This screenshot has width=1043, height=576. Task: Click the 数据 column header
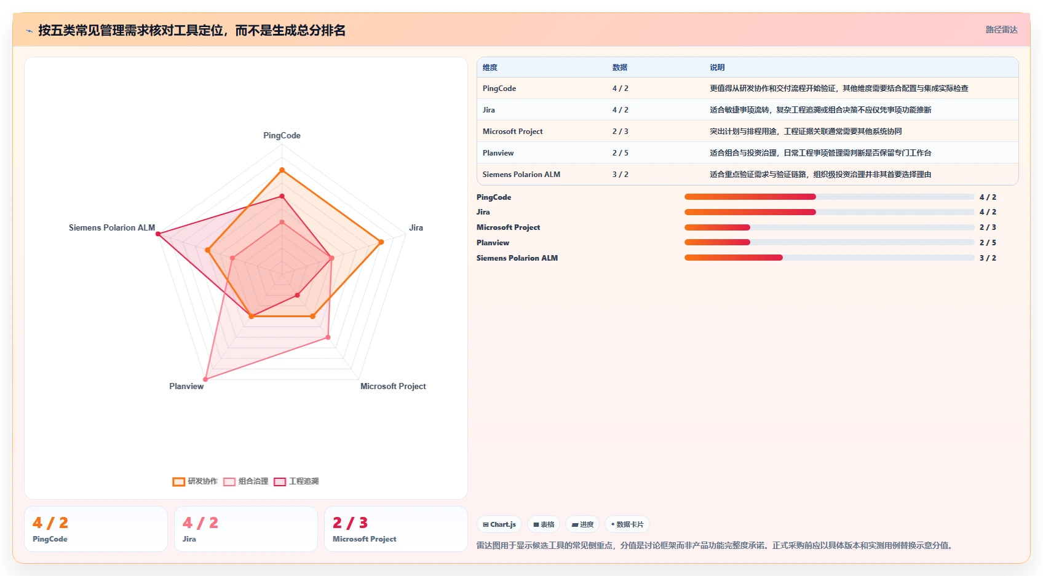click(x=620, y=68)
